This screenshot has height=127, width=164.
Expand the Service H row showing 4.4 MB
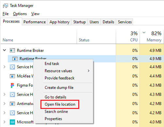[5, 67]
